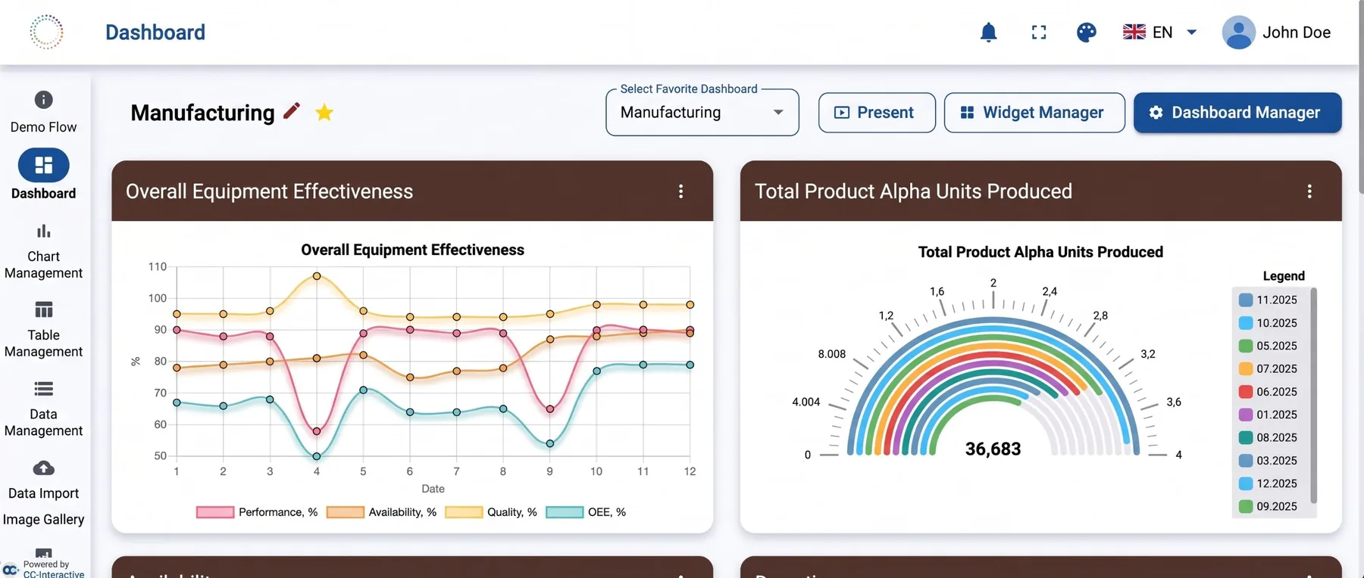Open Overall Equipment Effectiveness widget menu
Screen dimensions: 1364x578
pyautogui.click(x=680, y=191)
